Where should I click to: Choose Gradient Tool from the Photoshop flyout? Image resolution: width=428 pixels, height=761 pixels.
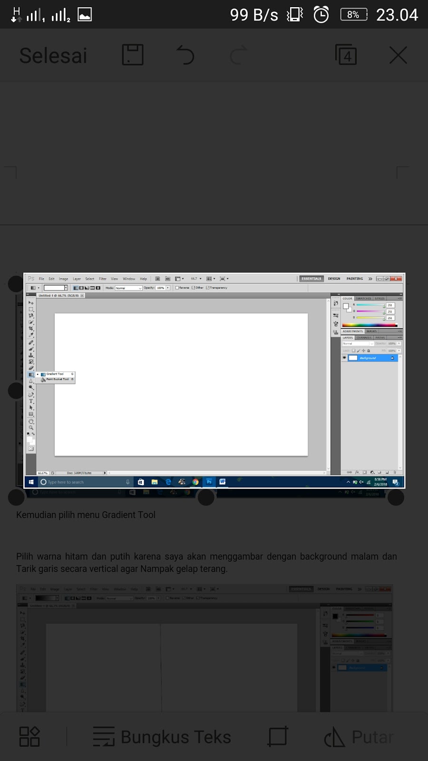click(55, 374)
